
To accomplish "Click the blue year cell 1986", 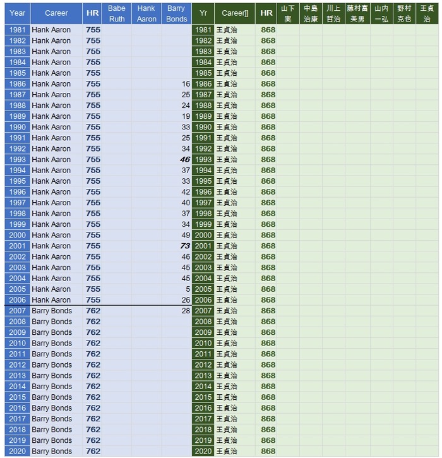I will tap(17, 84).
